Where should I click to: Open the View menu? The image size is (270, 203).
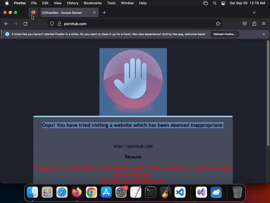pyautogui.click(x=58, y=3)
